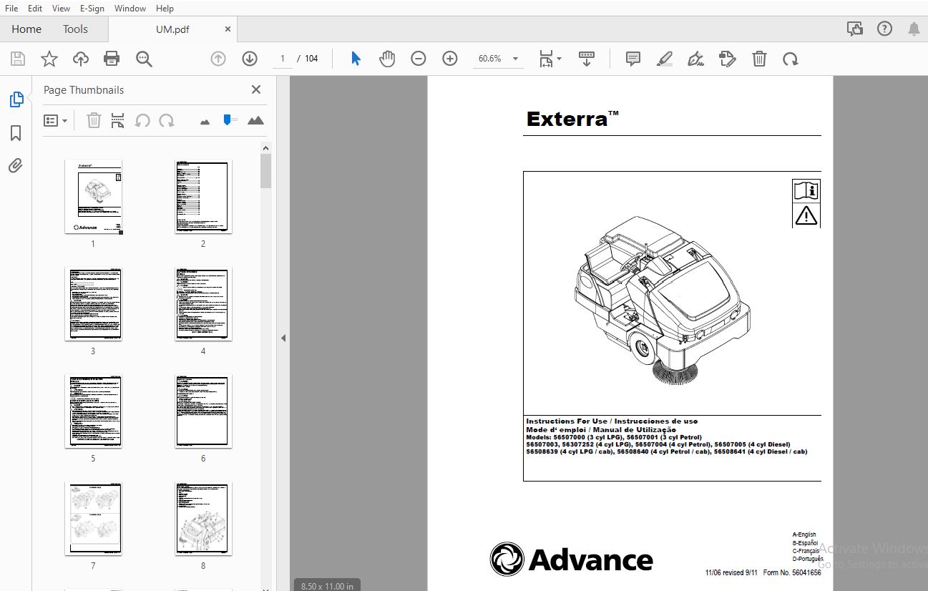Screen dimensions: 928x591
Task: Rotate thumbnails clockwise
Action: pos(167,121)
